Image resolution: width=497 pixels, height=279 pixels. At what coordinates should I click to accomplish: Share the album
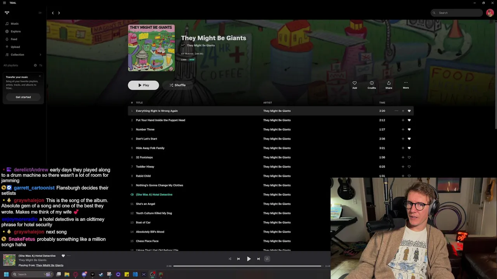pos(389,85)
